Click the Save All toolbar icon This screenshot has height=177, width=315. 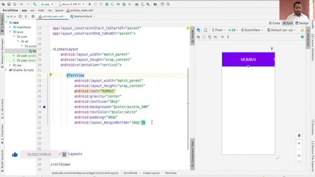tap(9, 4)
